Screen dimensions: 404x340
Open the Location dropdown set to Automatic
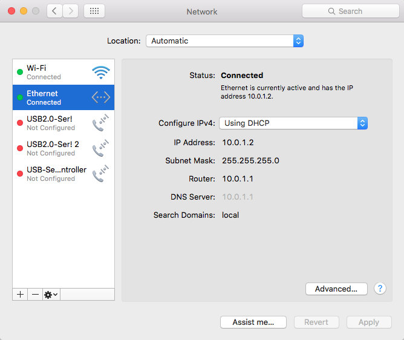(x=224, y=41)
